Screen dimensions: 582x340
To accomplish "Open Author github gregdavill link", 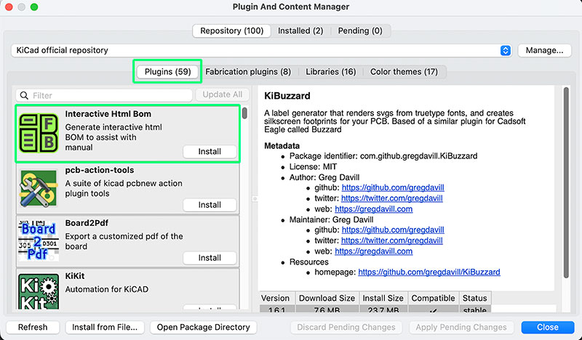I will coord(393,187).
